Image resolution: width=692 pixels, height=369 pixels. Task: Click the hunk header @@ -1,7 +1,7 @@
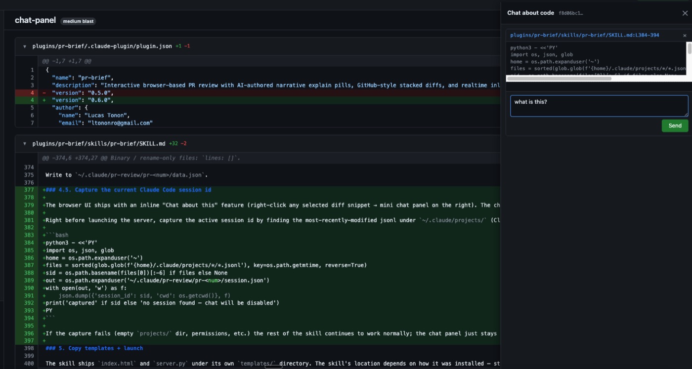pyautogui.click(x=67, y=61)
